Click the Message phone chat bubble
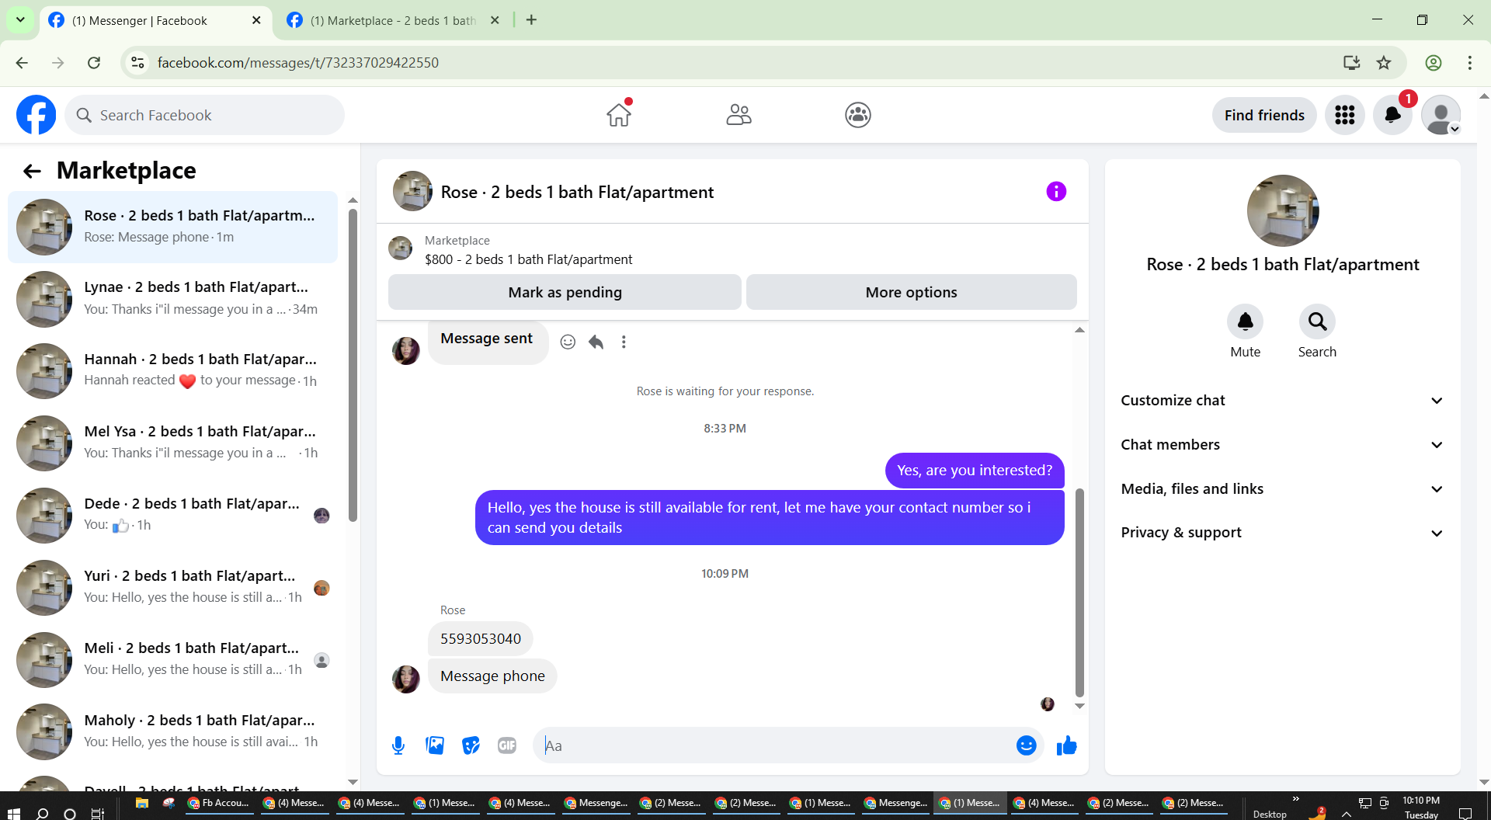This screenshot has height=820, width=1491. [x=492, y=676]
